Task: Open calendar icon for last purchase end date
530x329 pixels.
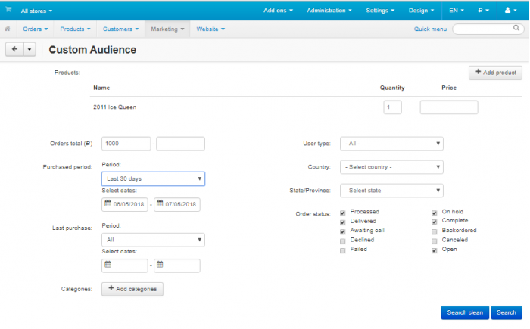Action: click(160, 265)
